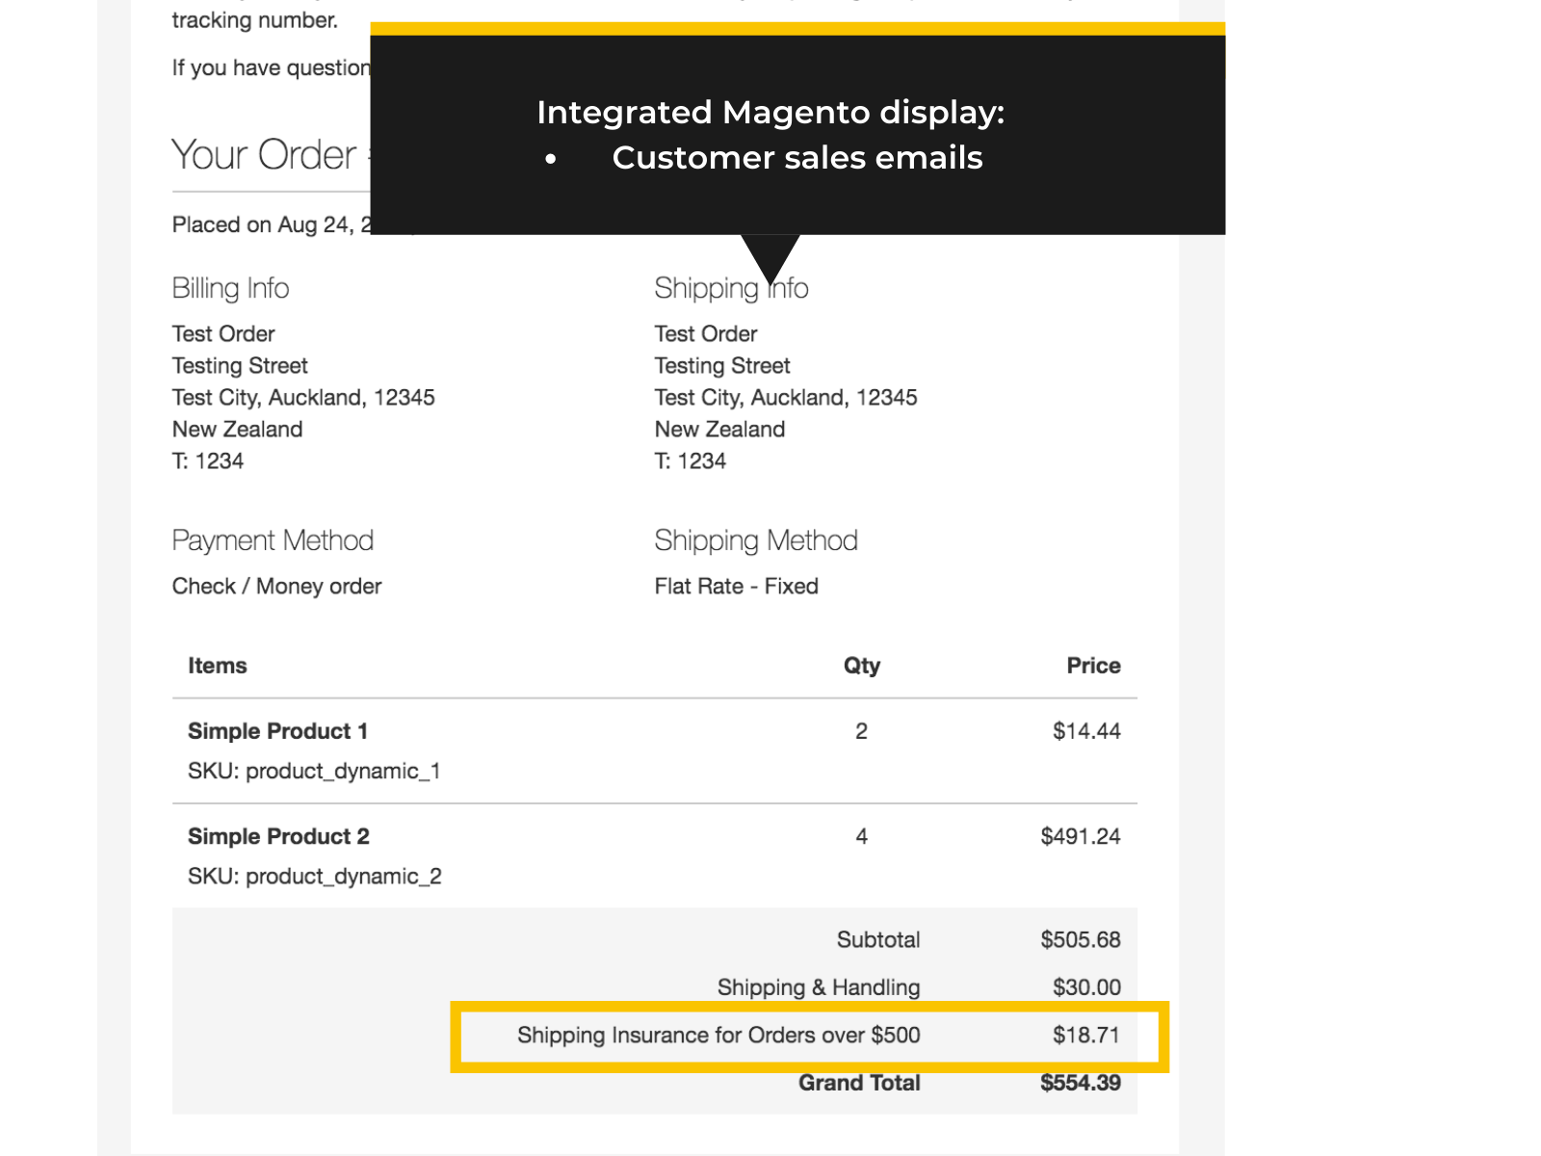Select 'Shipping Method' heading text

755,540
